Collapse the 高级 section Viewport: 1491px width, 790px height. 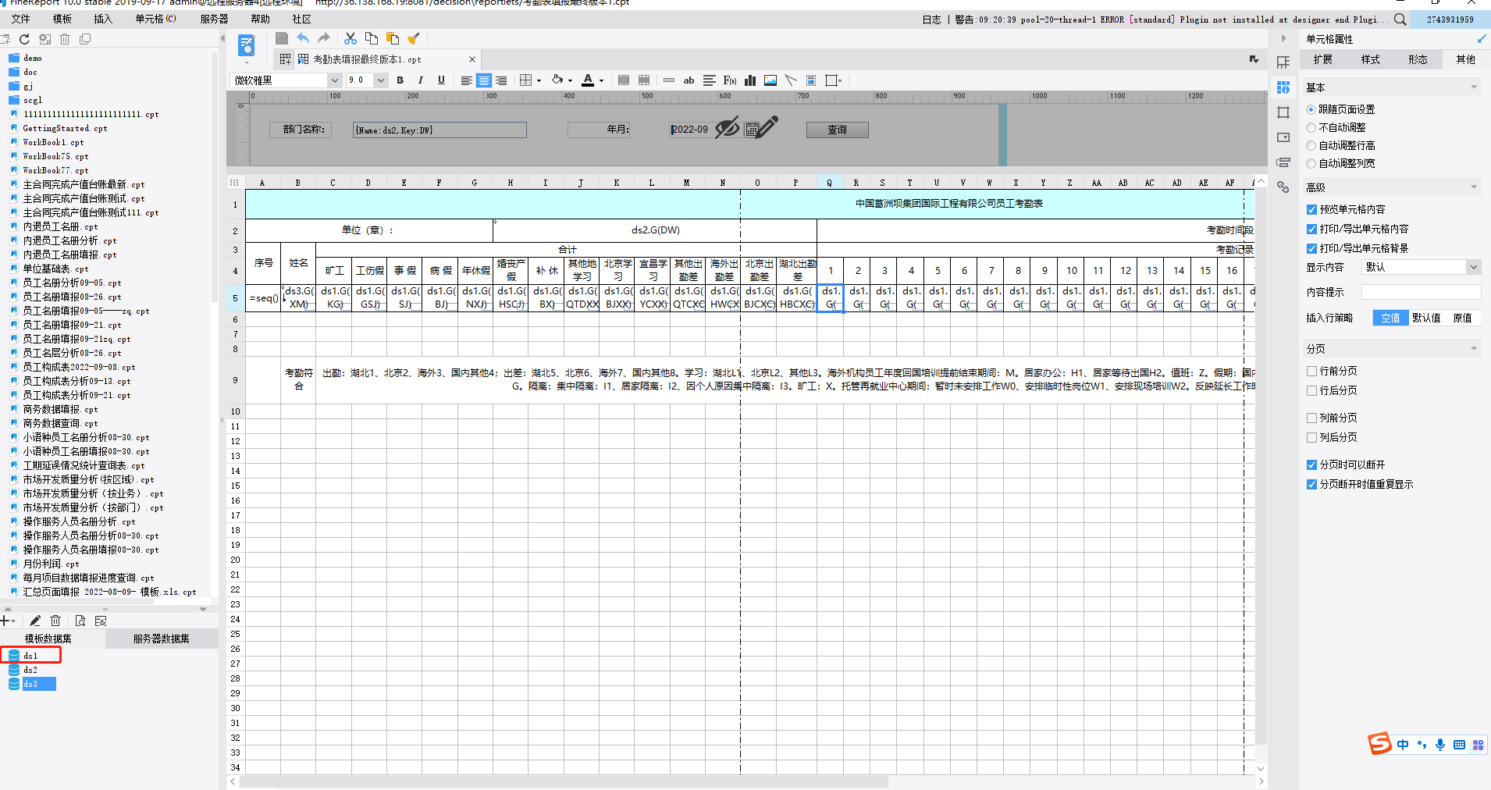click(x=1474, y=187)
